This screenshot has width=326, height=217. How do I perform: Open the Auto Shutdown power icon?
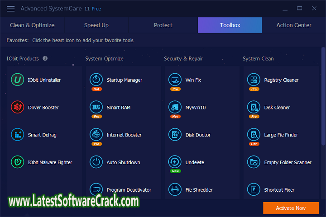[96, 162]
